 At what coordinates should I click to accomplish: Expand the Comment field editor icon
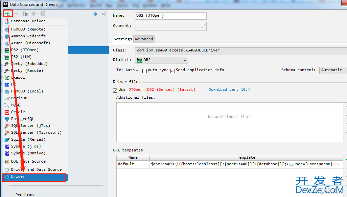(x=203, y=26)
